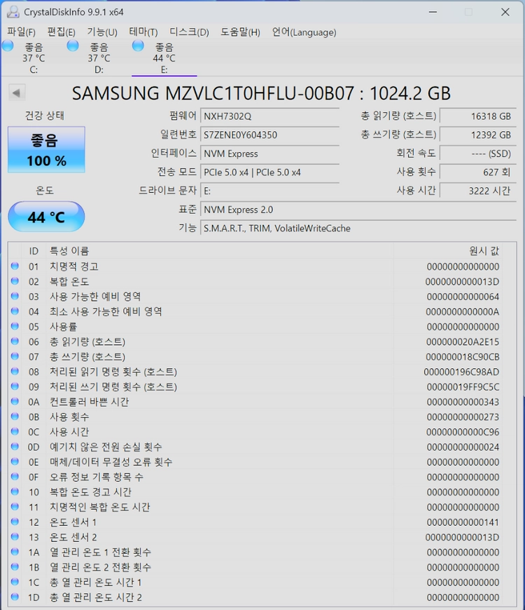
Task: Select the E: drive tab
Action: (x=164, y=57)
